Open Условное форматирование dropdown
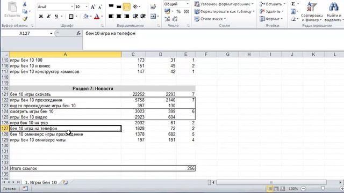The height and width of the screenshot is (193, 344). click(224, 4)
